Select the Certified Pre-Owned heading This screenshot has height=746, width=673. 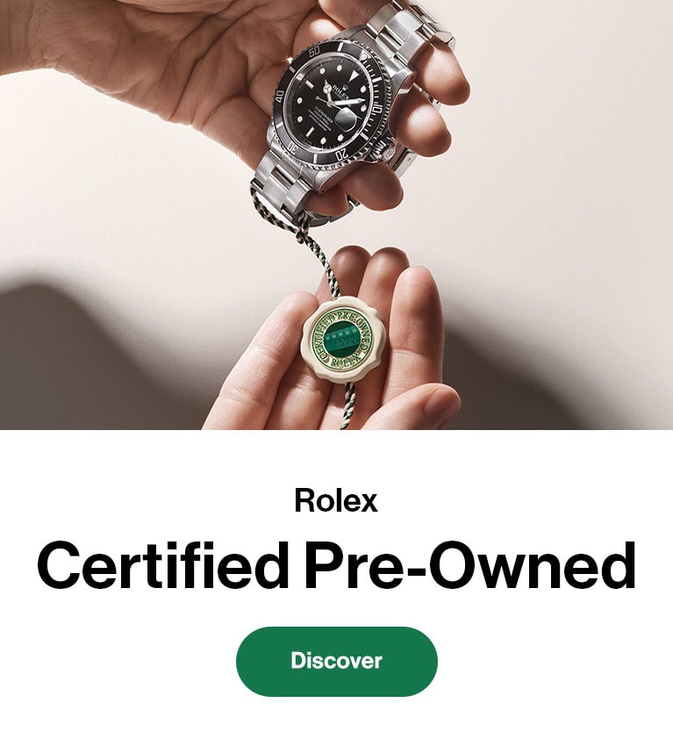point(336,565)
